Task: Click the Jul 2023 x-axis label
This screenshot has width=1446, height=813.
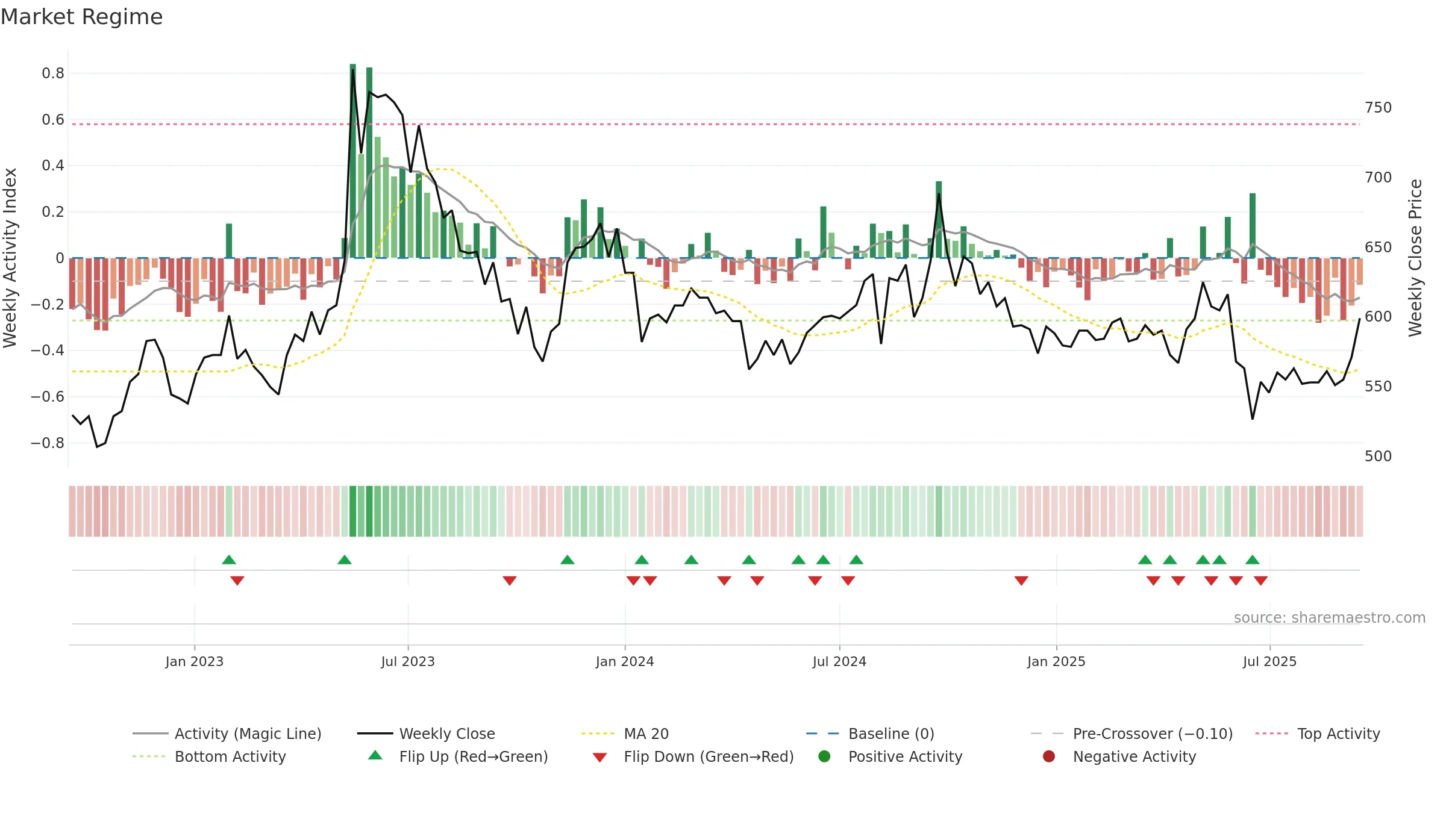Action: point(408,661)
